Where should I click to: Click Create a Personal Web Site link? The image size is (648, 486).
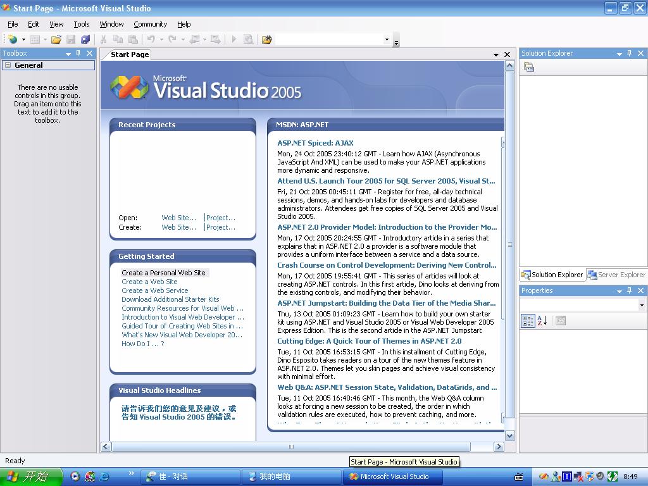(163, 273)
